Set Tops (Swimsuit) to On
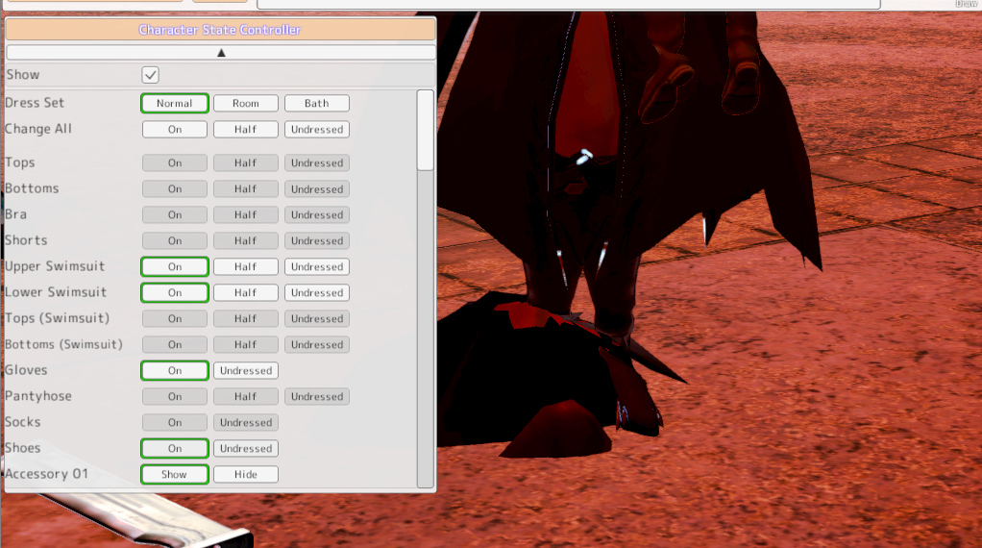Image resolution: width=982 pixels, height=548 pixels. [x=175, y=319]
